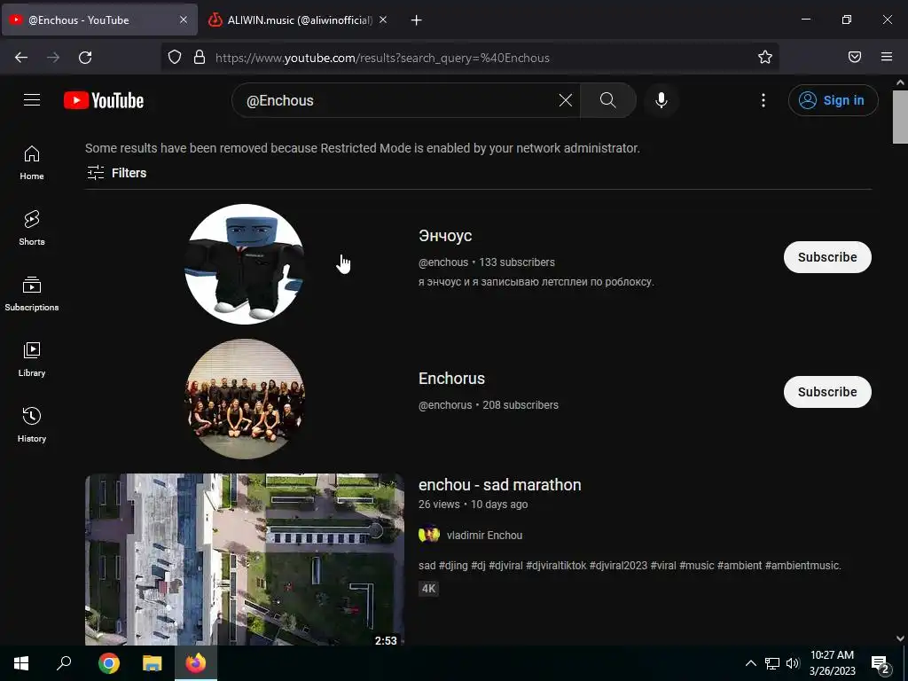Click the vladimir Enchou avatar icon
908x681 pixels.
429,533
